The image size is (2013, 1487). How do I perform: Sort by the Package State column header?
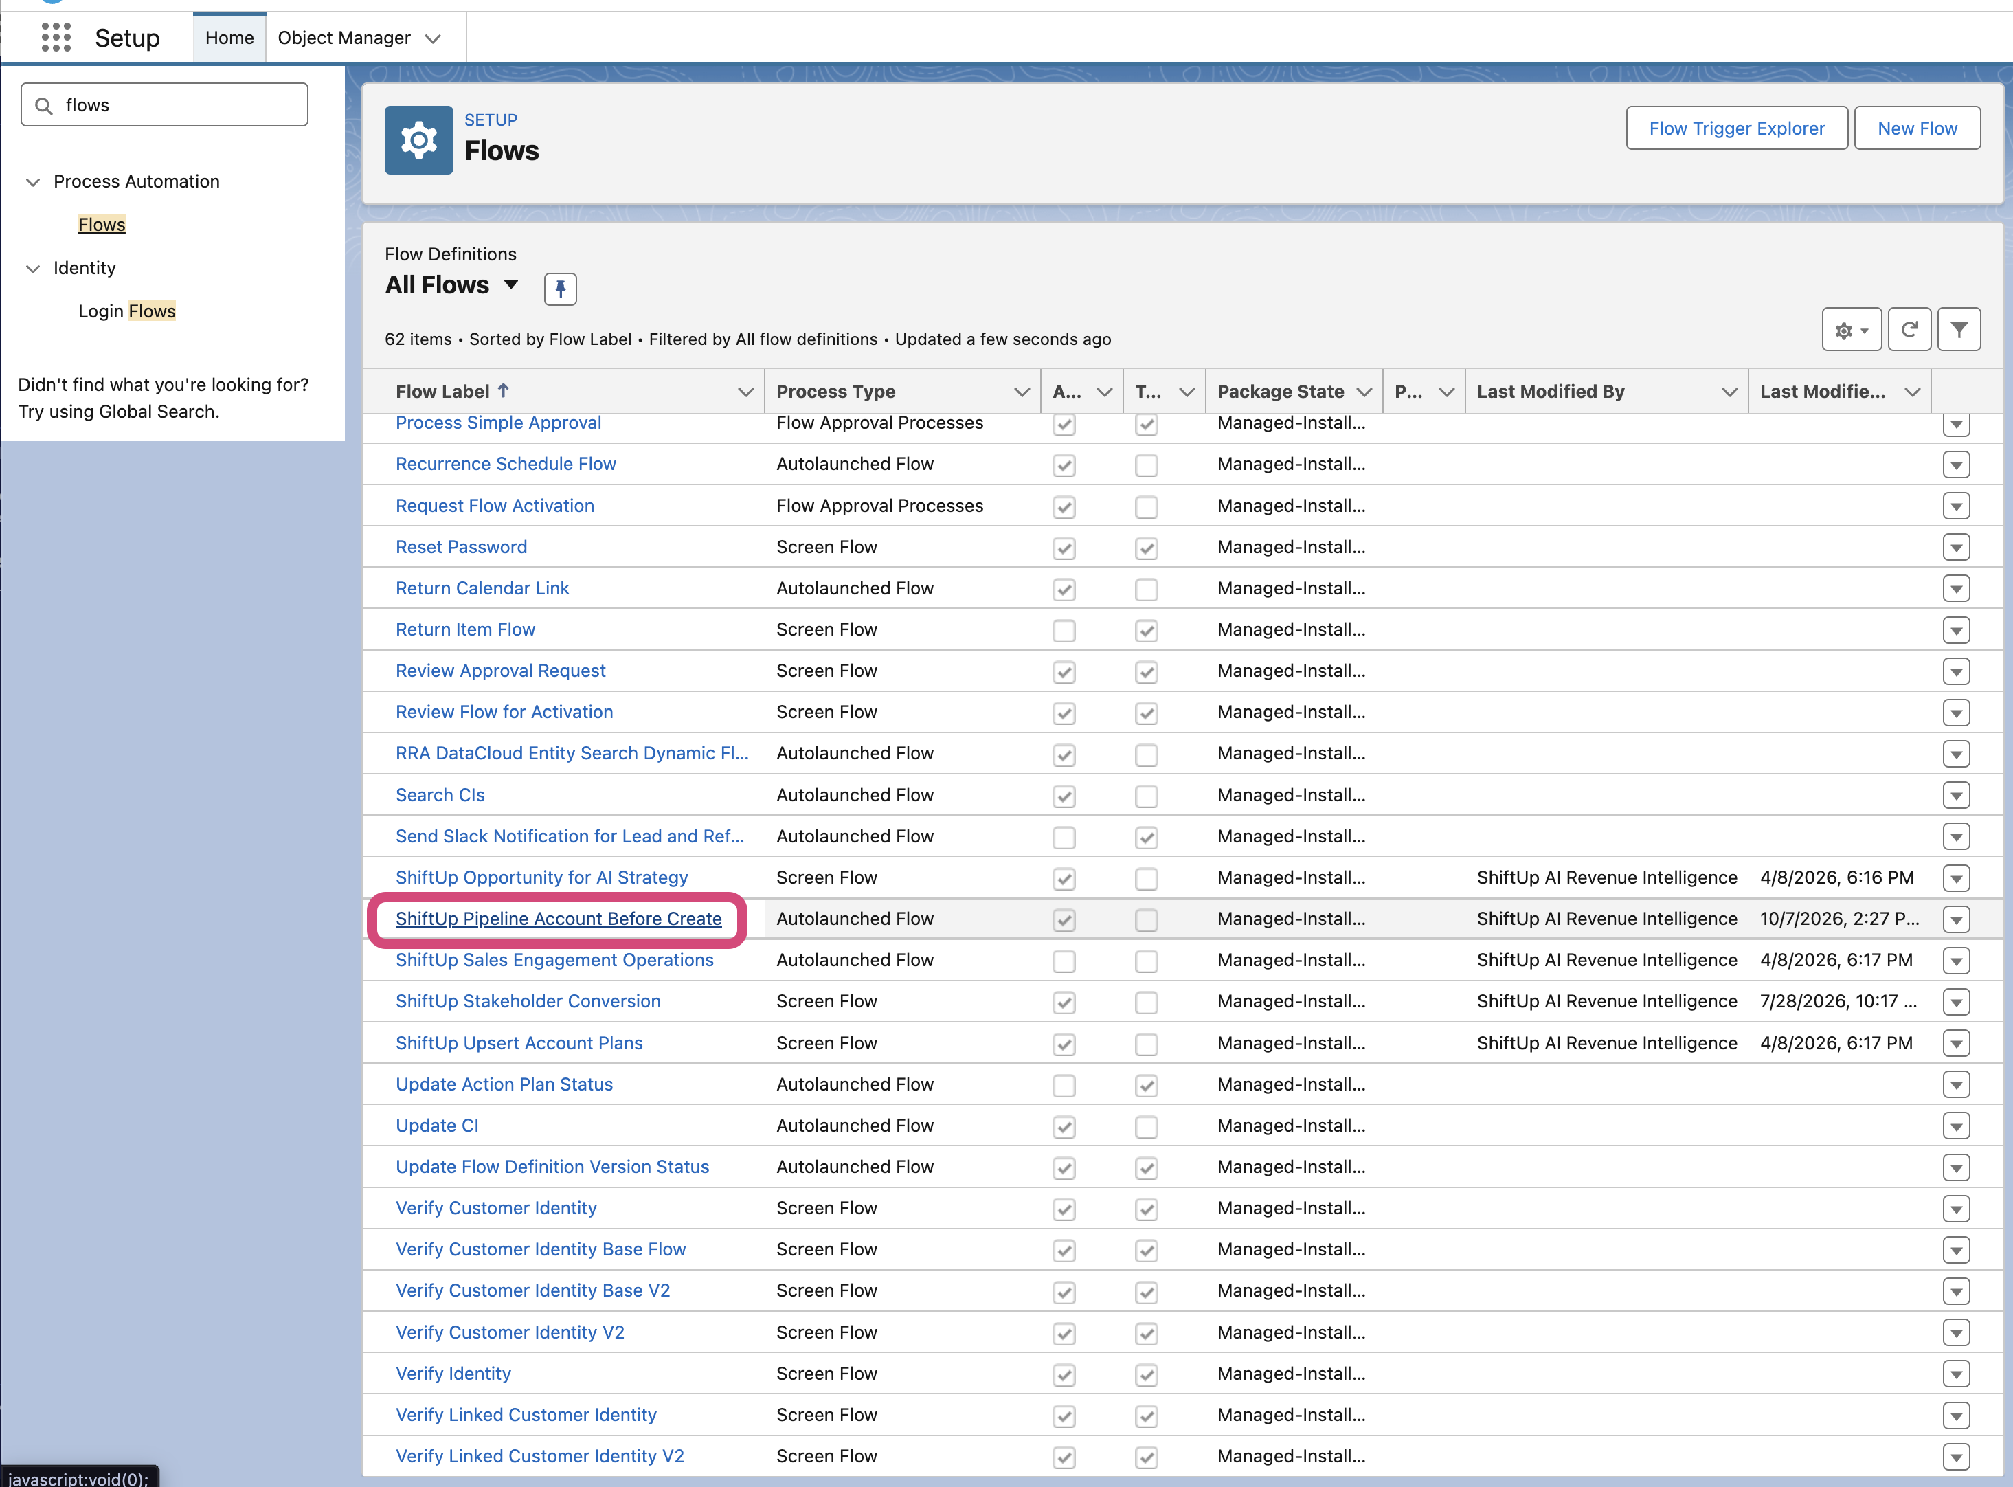[1281, 392]
